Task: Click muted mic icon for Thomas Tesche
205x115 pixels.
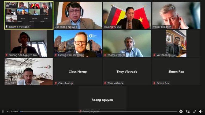Action: pyautogui.click(x=105, y=55)
